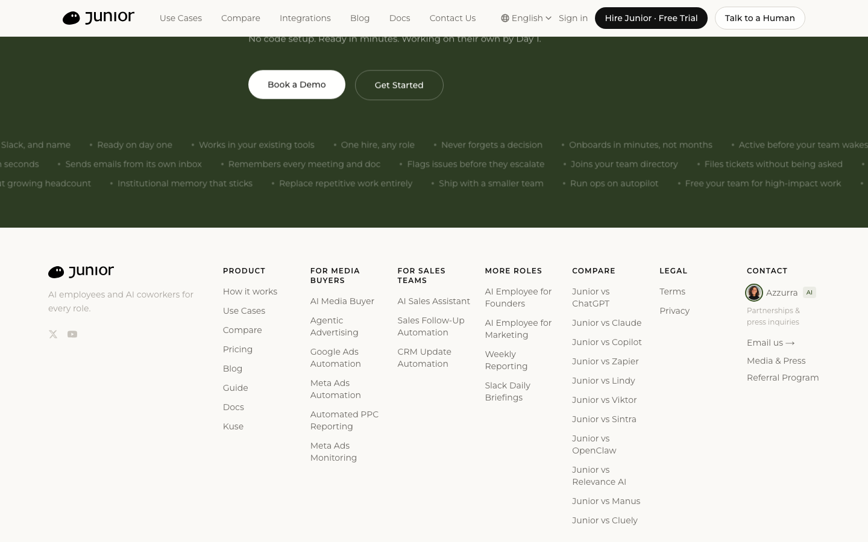This screenshot has height=542, width=868.
Task: Open the AI Sales Assistant link
Action: [x=434, y=301]
